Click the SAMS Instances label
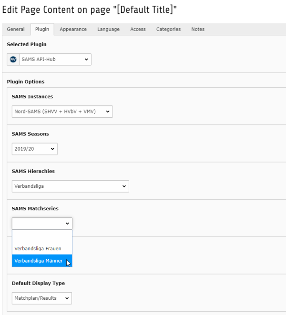Viewport: 286px width, 315px height. [x=32, y=97]
